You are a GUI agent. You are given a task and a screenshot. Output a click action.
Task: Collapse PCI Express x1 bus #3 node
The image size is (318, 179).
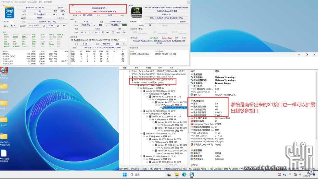tap(133, 82)
